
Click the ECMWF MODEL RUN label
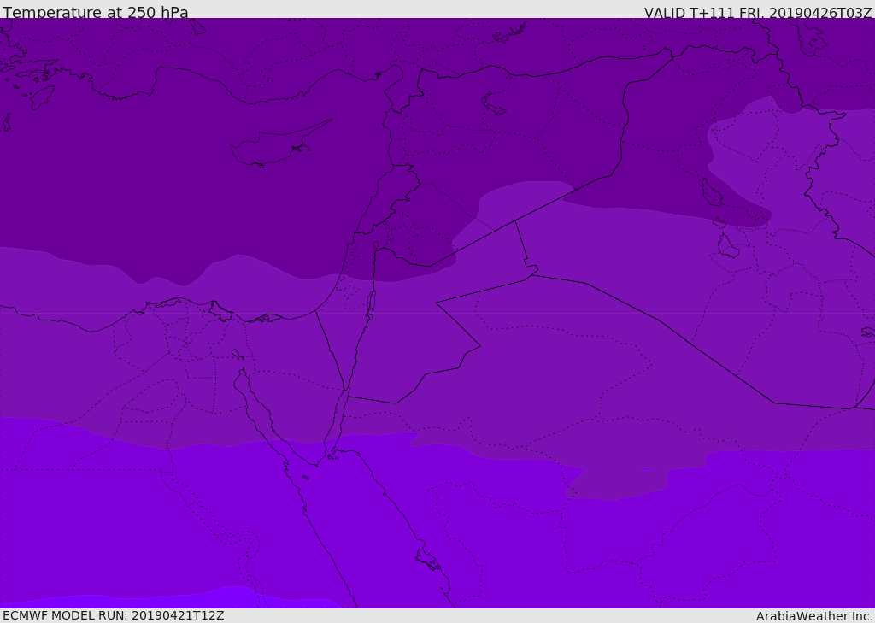click(114, 615)
